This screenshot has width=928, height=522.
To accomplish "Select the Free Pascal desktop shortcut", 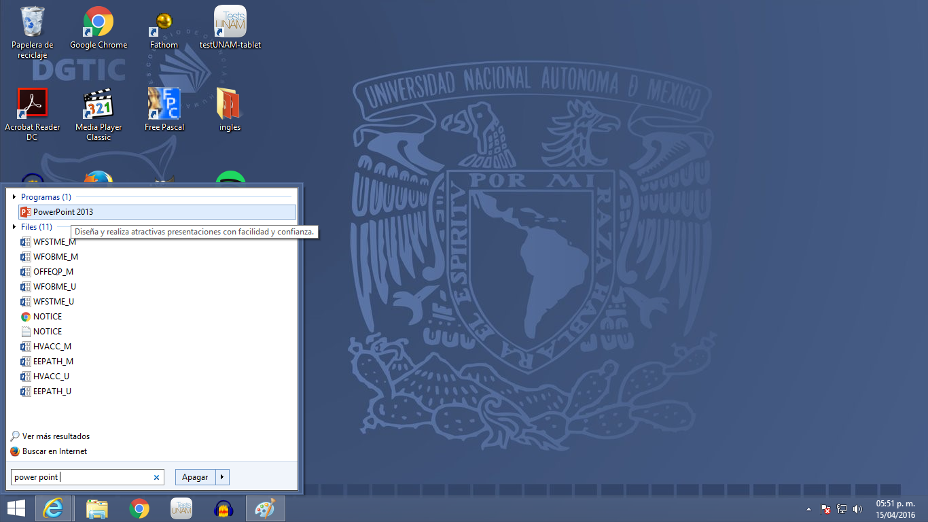I will coord(164,109).
